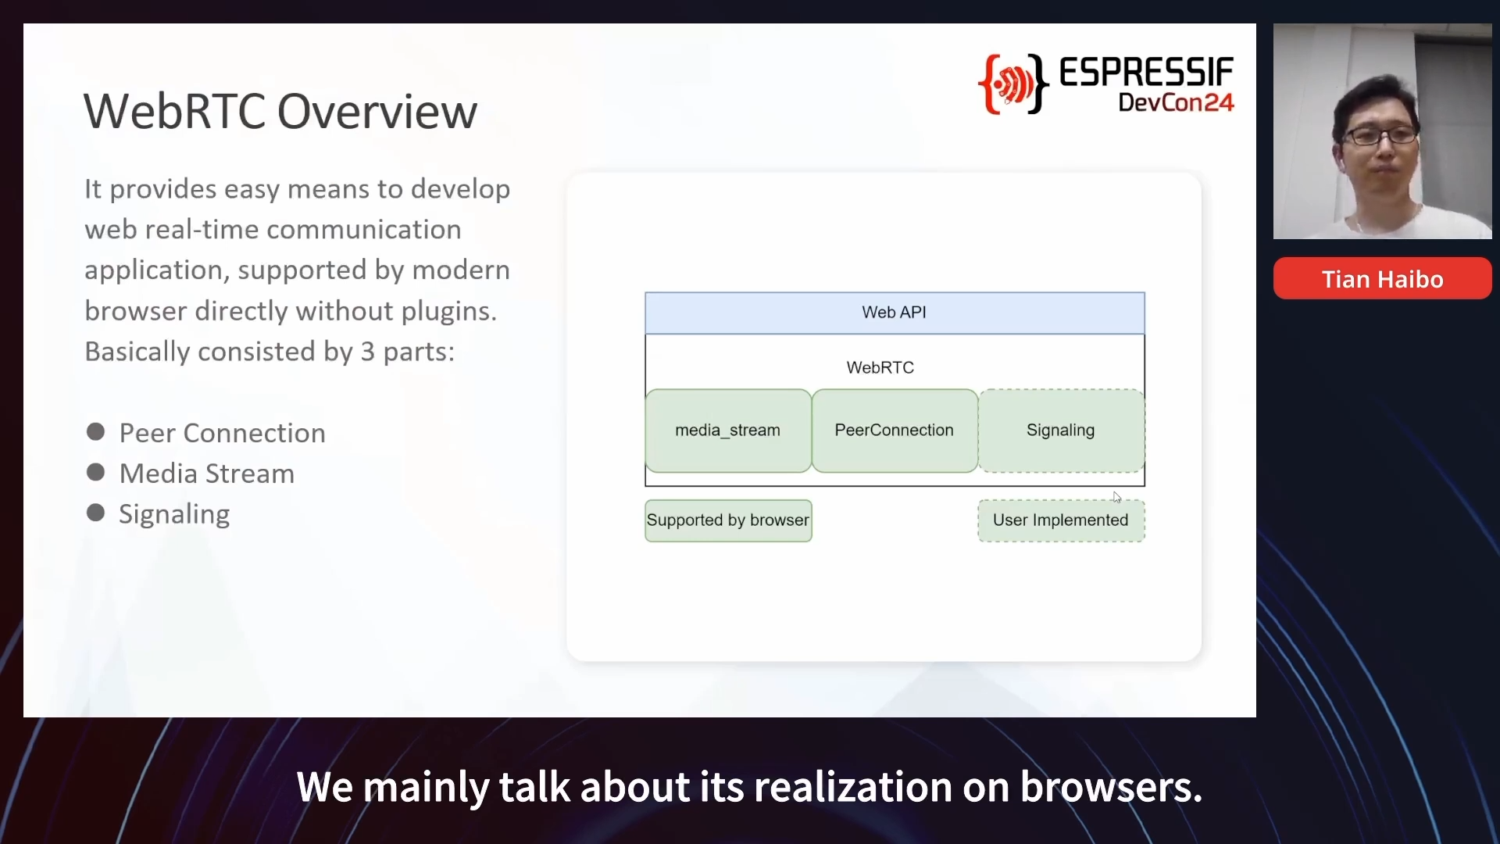The width and height of the screenshot is (1500, 844).
Task: Click the Media Stream bullet item
Action: pyautogui.click(x=191, y=474)
